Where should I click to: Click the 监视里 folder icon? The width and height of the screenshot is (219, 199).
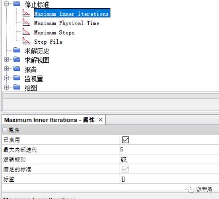[17, 78]
